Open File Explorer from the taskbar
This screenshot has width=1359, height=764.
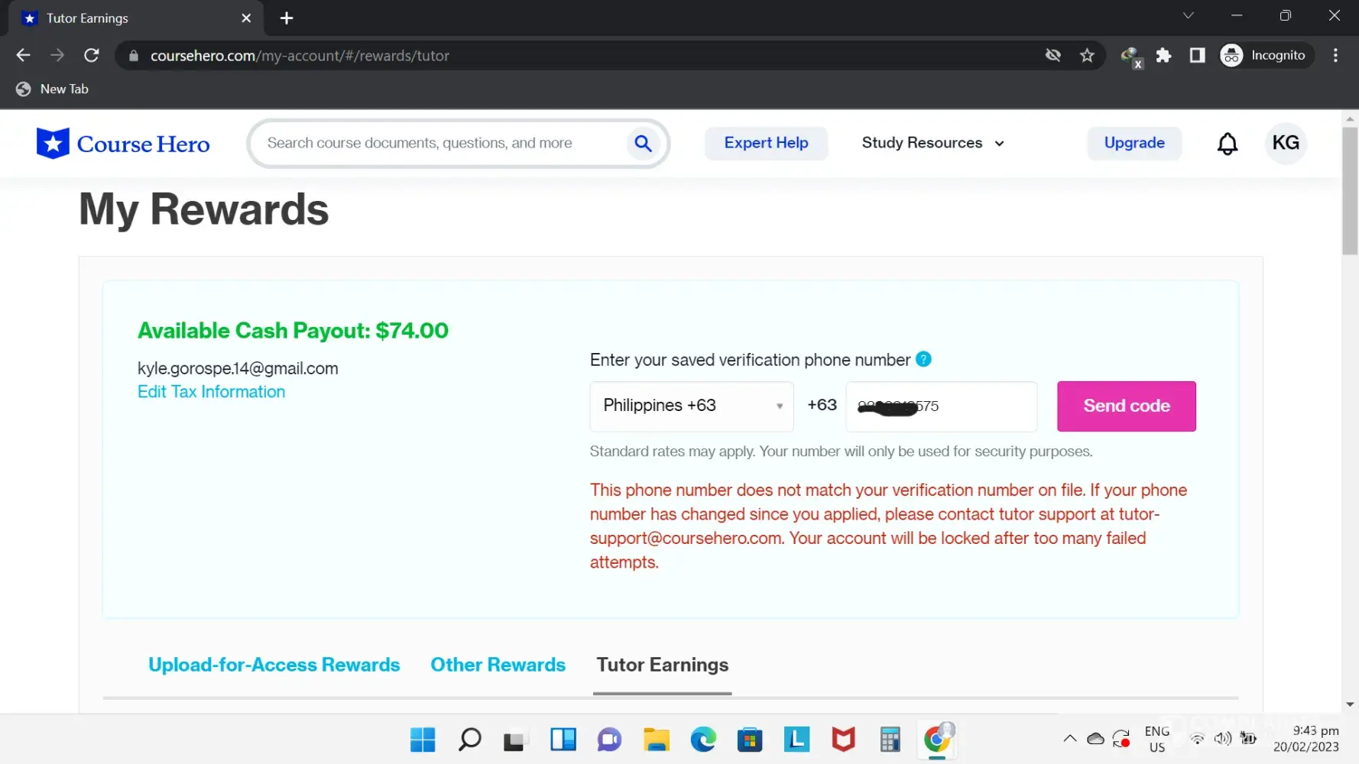[657, 740]
